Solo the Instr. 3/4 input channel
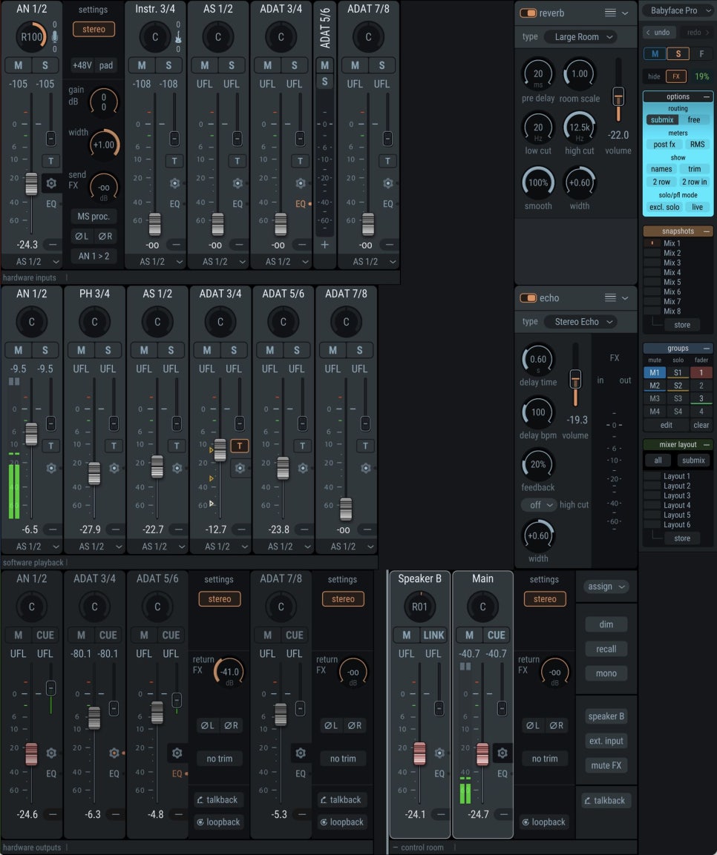 pyautogui.click(x=168, y=65)
